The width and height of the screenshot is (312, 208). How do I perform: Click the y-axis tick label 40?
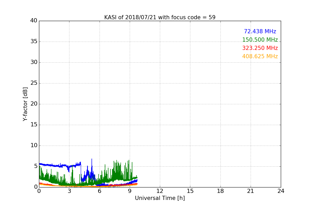34,21
